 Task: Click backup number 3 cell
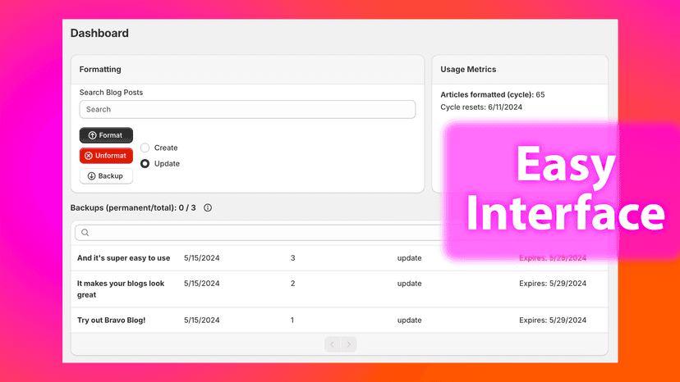click(292, 258)
